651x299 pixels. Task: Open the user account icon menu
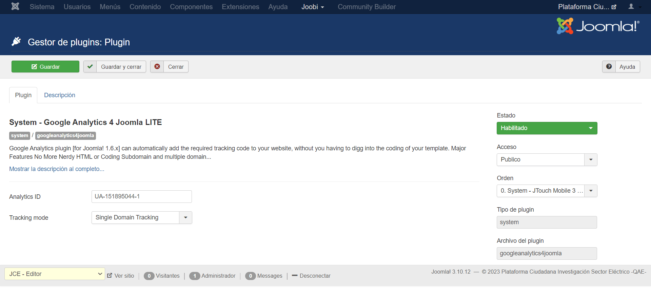point(634,6)
